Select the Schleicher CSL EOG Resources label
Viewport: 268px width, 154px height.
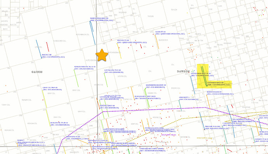(85, 68)
